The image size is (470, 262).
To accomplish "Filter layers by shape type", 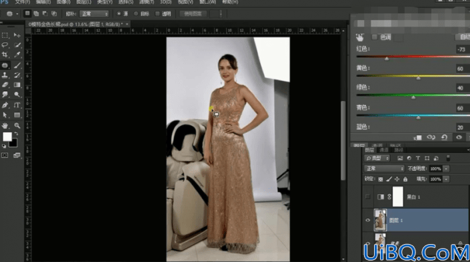I will [x=427, y=158].
